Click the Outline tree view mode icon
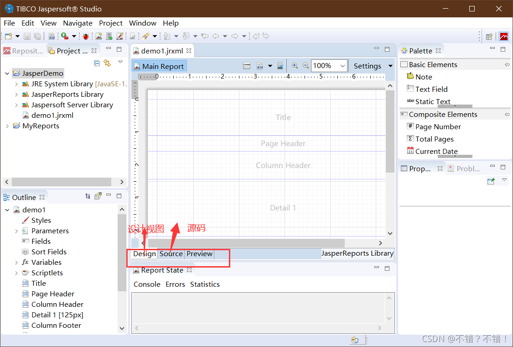Viewport: 513px width, 347px height. point(88,196)
